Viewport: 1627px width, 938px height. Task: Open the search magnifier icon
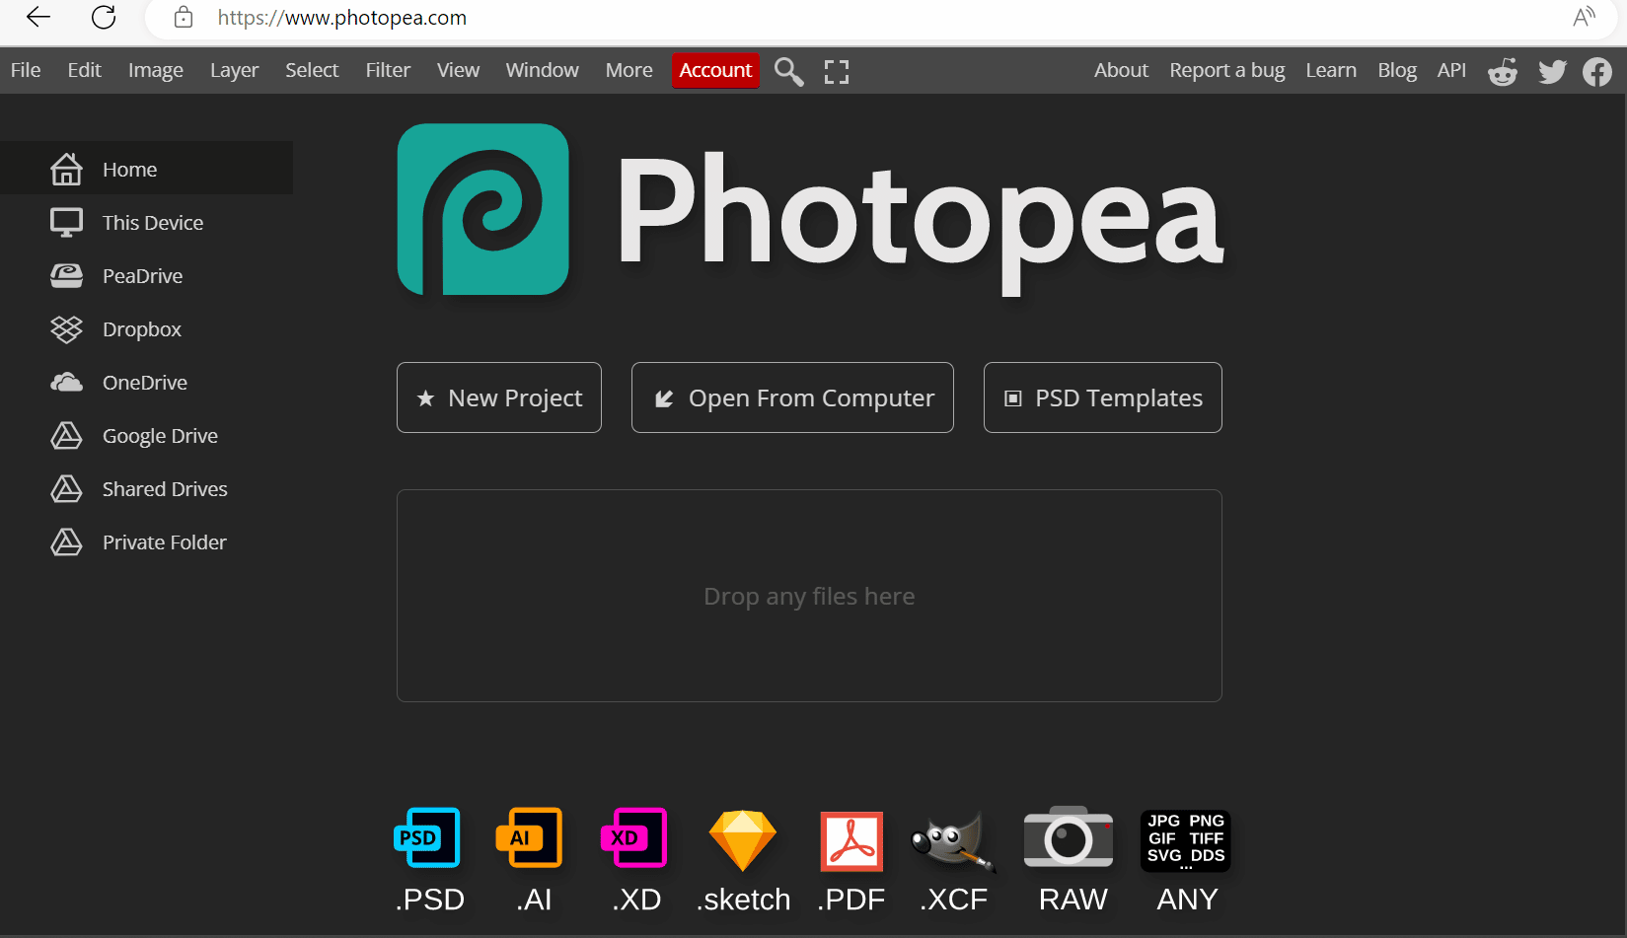788,71
